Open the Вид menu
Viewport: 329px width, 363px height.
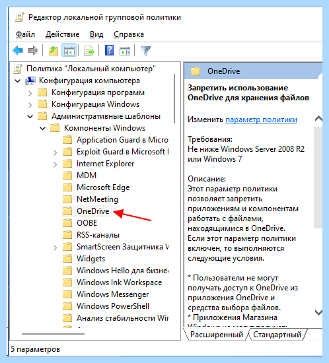tap(96, 34)
